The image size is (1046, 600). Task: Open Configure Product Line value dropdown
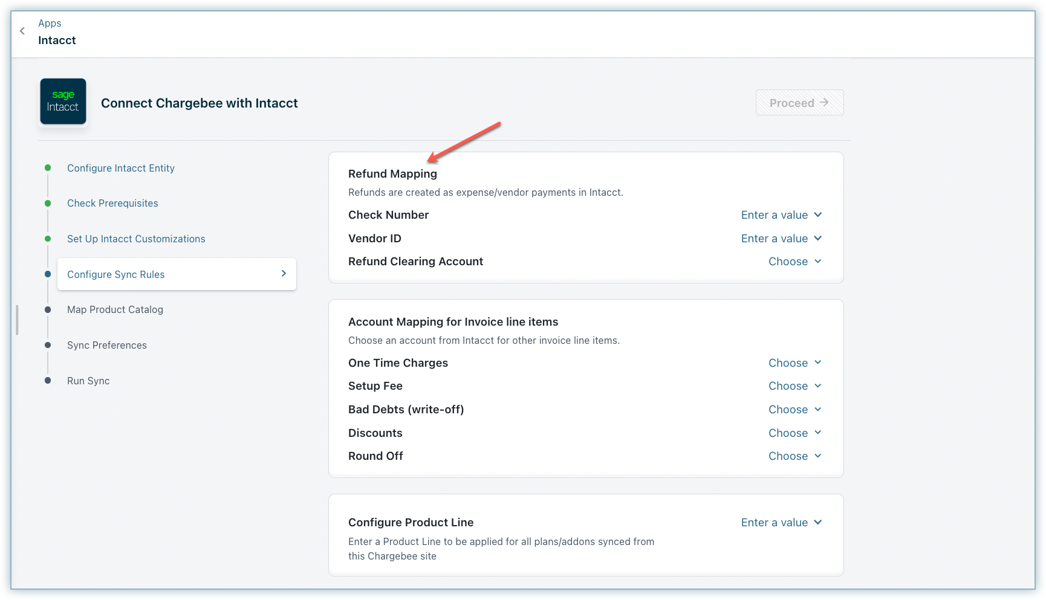tap(781, 523)
